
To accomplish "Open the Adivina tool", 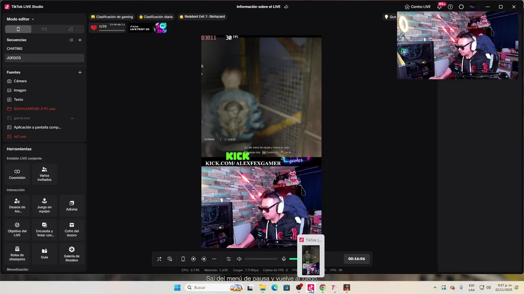I will [x=72, y=206].
